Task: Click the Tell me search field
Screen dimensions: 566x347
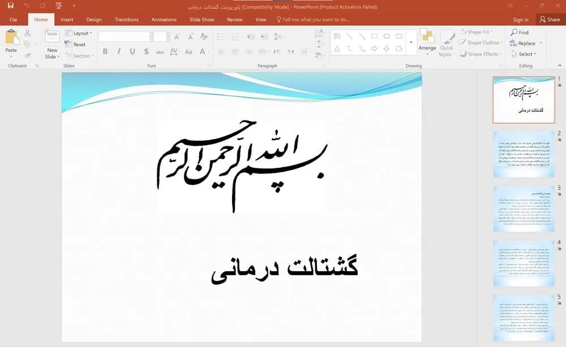Action: coord(312,19)
